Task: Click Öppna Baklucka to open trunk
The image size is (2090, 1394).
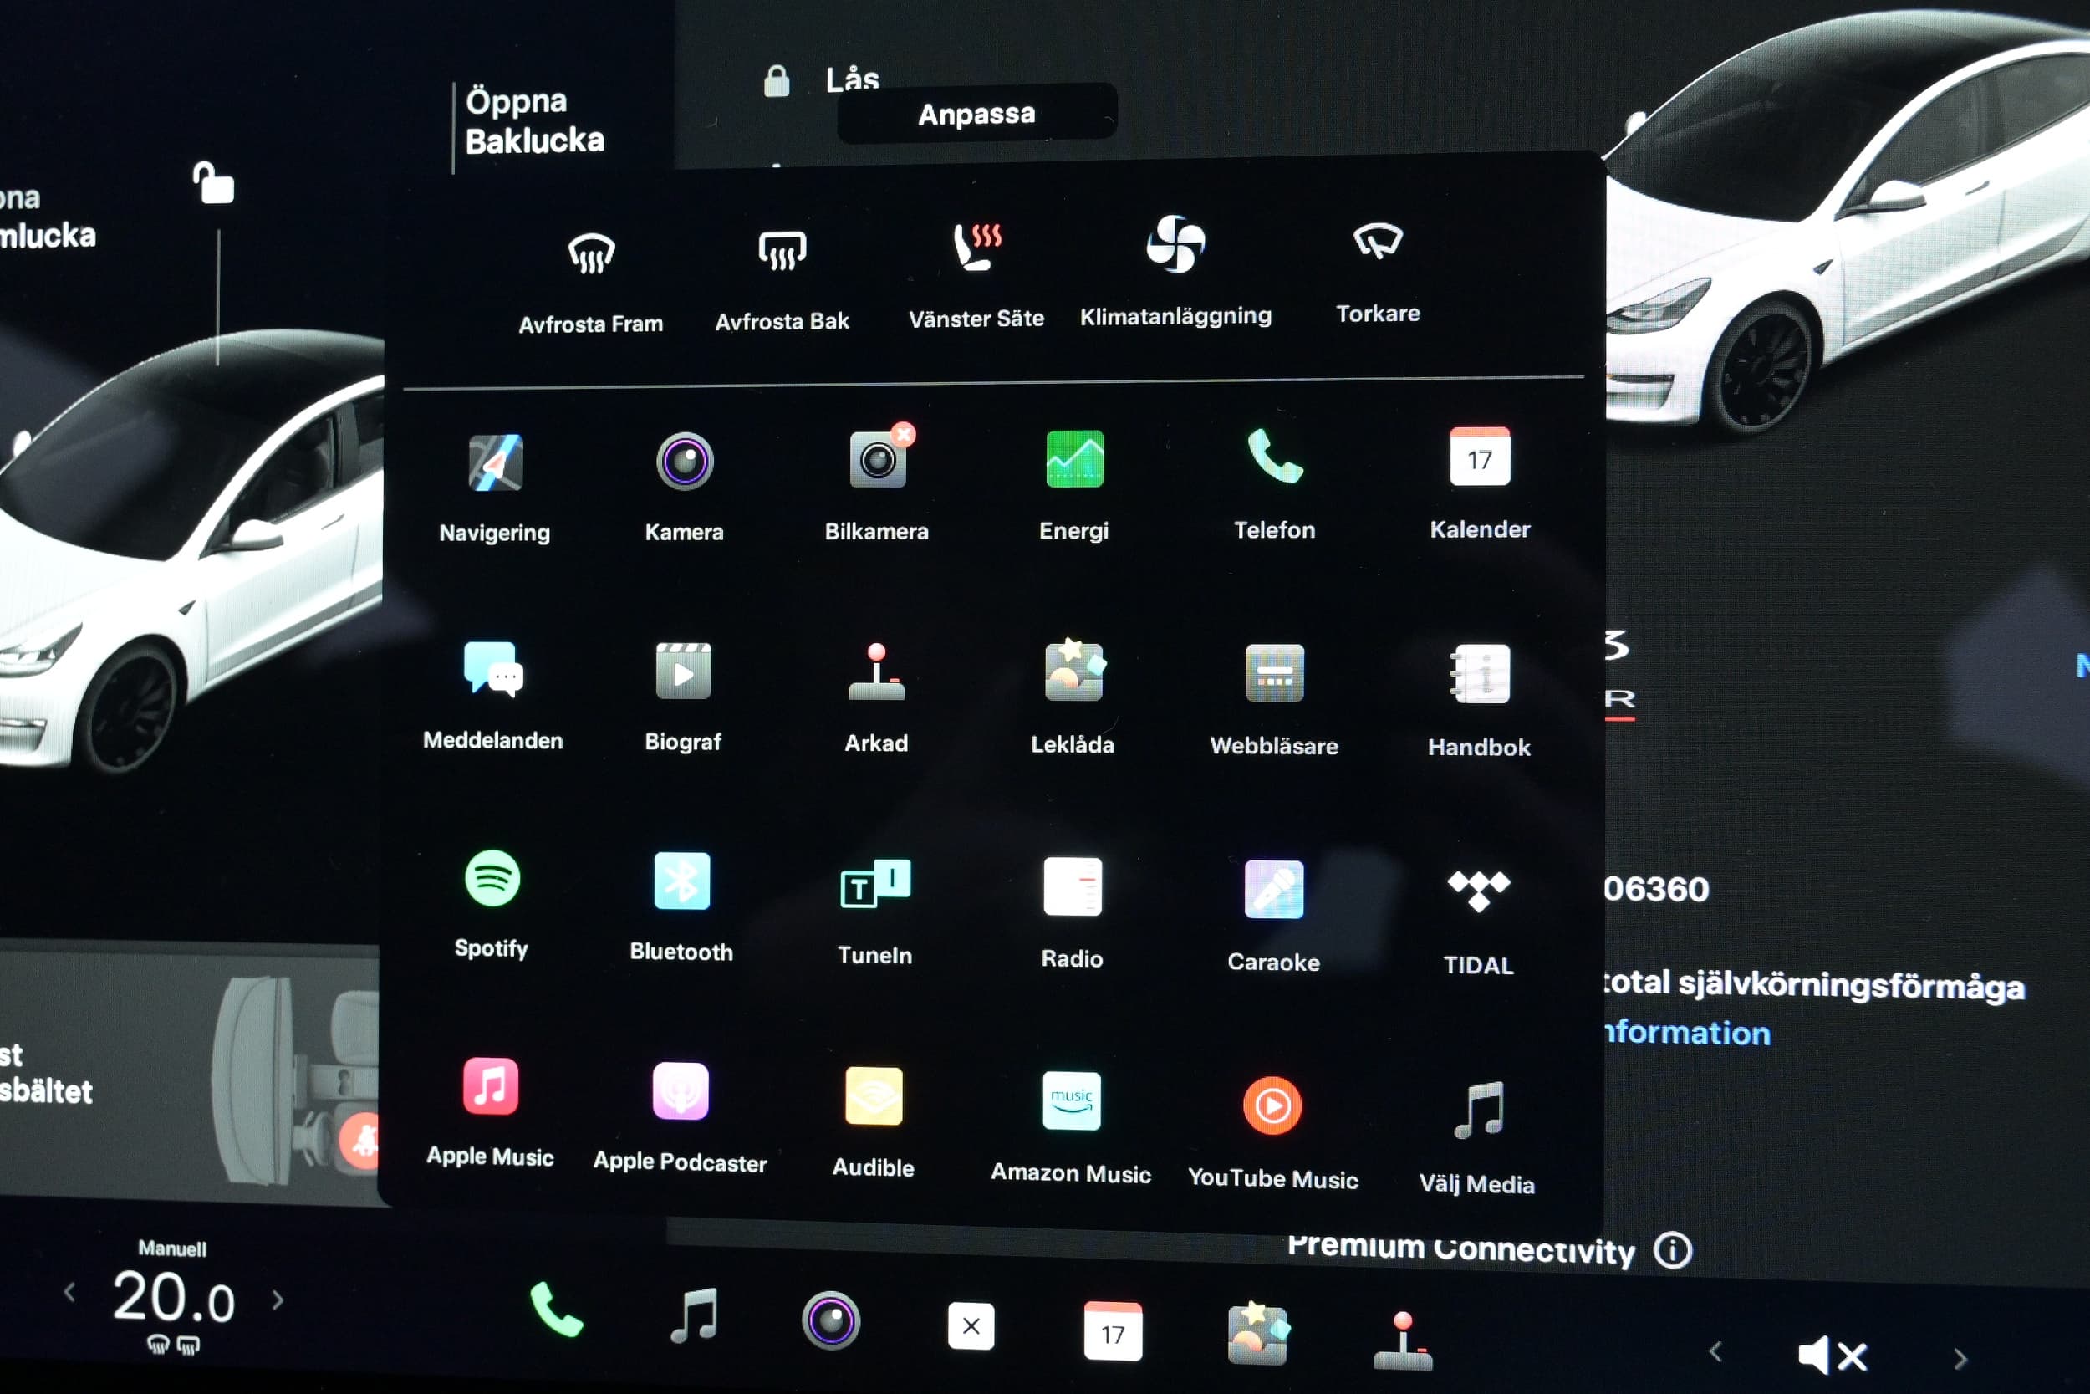Action: tap(534, 121)
